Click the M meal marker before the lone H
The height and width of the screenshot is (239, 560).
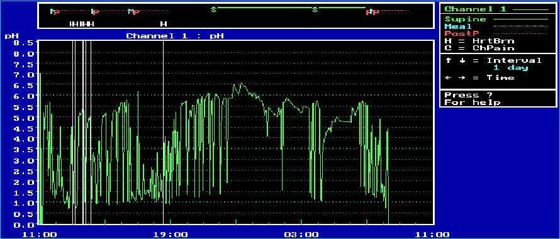131,12
